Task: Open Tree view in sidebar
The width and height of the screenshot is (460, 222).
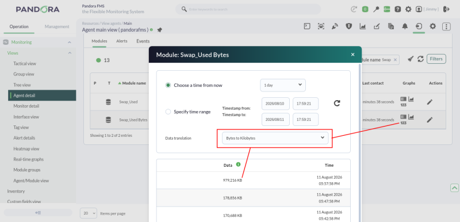Action: 22,85
